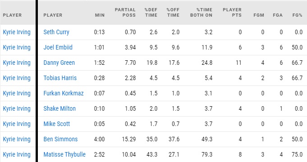Sort by FGM column header
Image resolution: width=307 pixels, height=162 pixels.
point(259,15)
